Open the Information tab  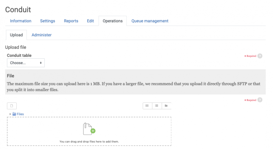pyautogui.click(x=21, y=21)
